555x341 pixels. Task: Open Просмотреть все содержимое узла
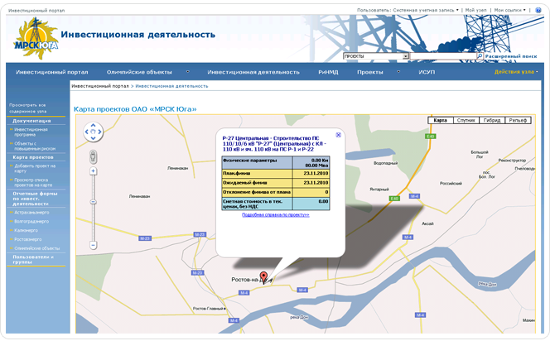(27, 108)
